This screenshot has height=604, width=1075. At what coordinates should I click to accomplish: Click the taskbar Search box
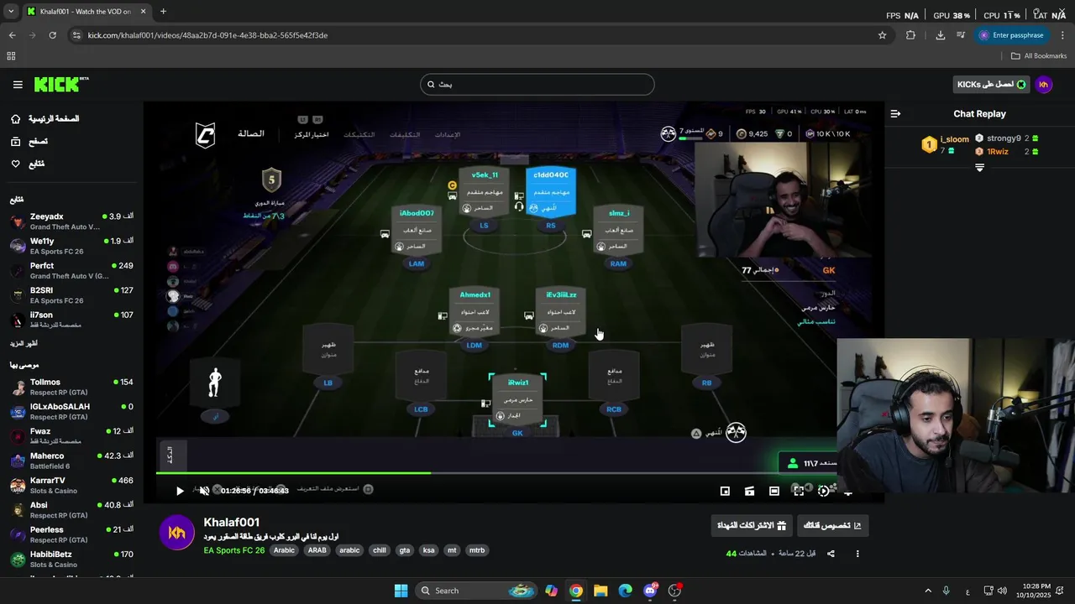475,591
